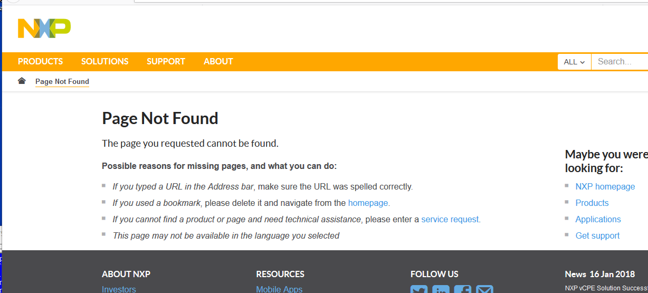Open the Mobile Apps footer link

tap(279, 289)
